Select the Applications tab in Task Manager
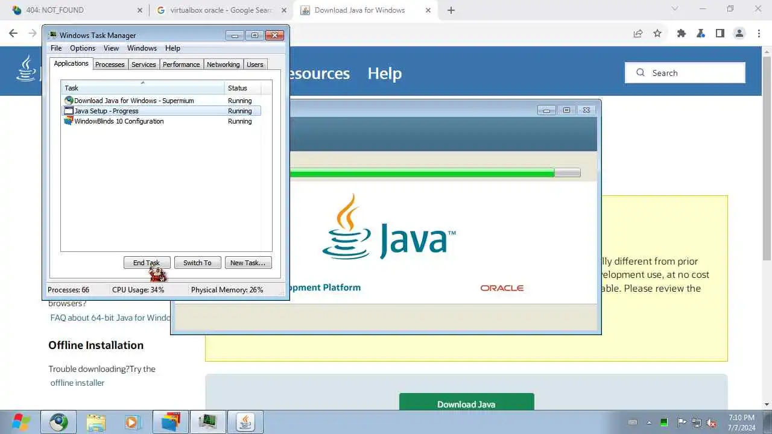 (71, 64)
